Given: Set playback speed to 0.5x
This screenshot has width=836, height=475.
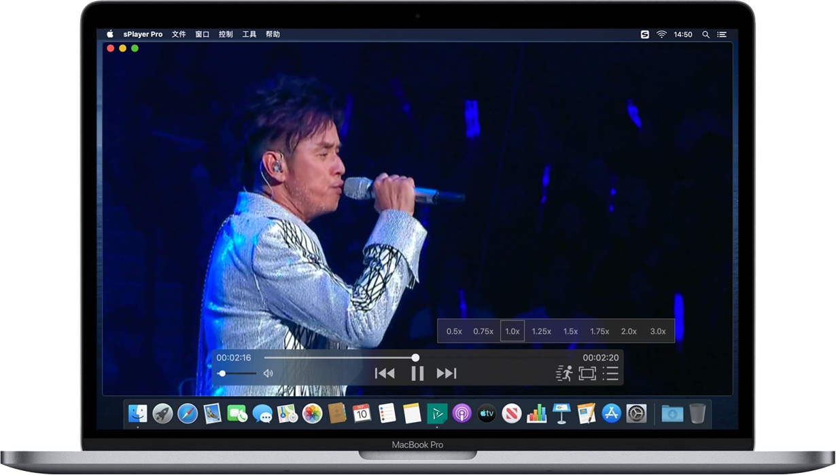Looking at the screenshot, I should [454, 331].
